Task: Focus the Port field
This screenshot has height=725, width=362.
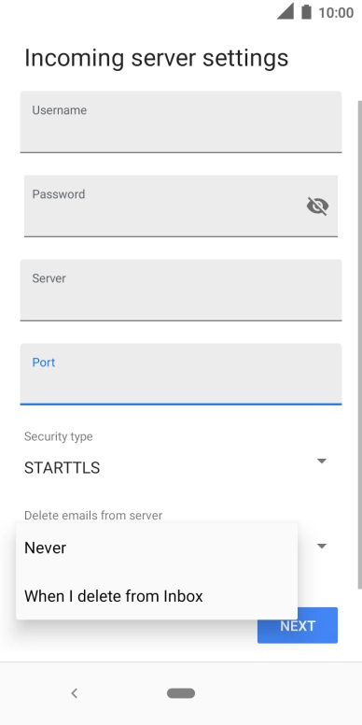Action: pos(181,374)
